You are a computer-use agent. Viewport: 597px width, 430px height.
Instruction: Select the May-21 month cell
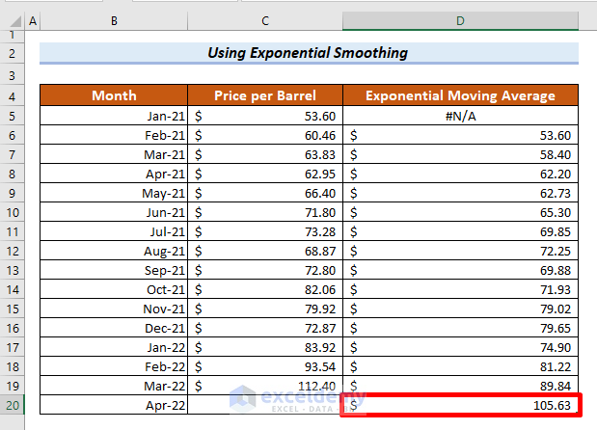[114, 193]
